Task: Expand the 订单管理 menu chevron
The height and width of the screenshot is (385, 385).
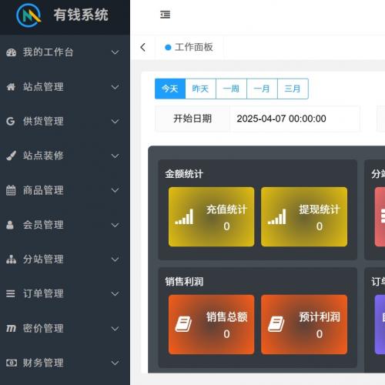Action: [115, 293]
